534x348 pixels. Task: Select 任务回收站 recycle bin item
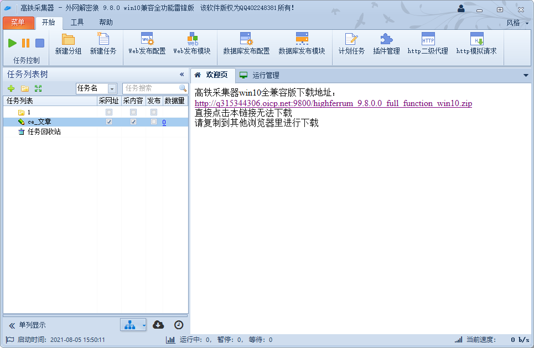(44, 131)
